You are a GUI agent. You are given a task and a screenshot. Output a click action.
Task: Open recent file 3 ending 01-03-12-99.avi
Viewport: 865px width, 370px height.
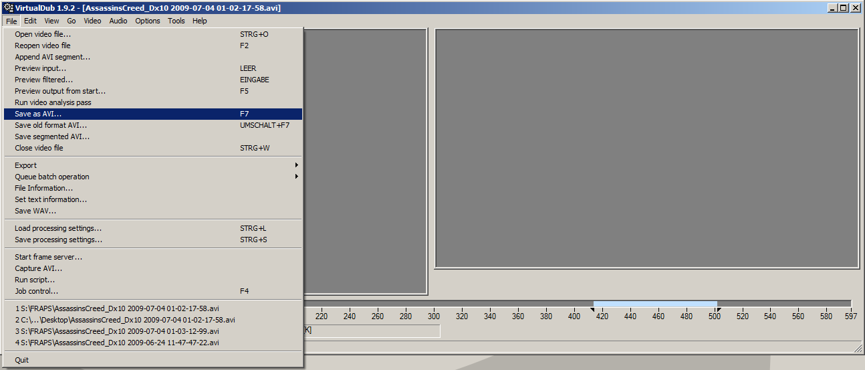[153, 331]
